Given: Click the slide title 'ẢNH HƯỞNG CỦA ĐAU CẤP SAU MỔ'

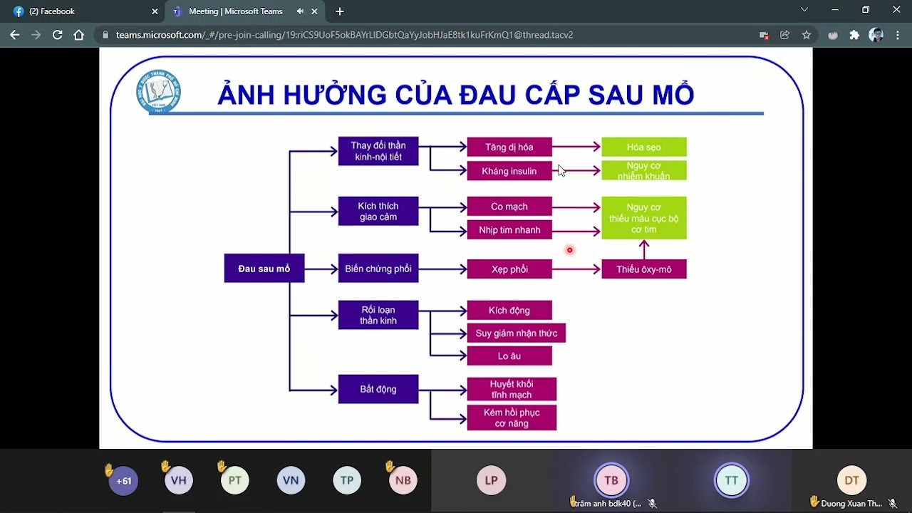Looking at the screenshot, I should pyautogui.click(x=456, y=95).
